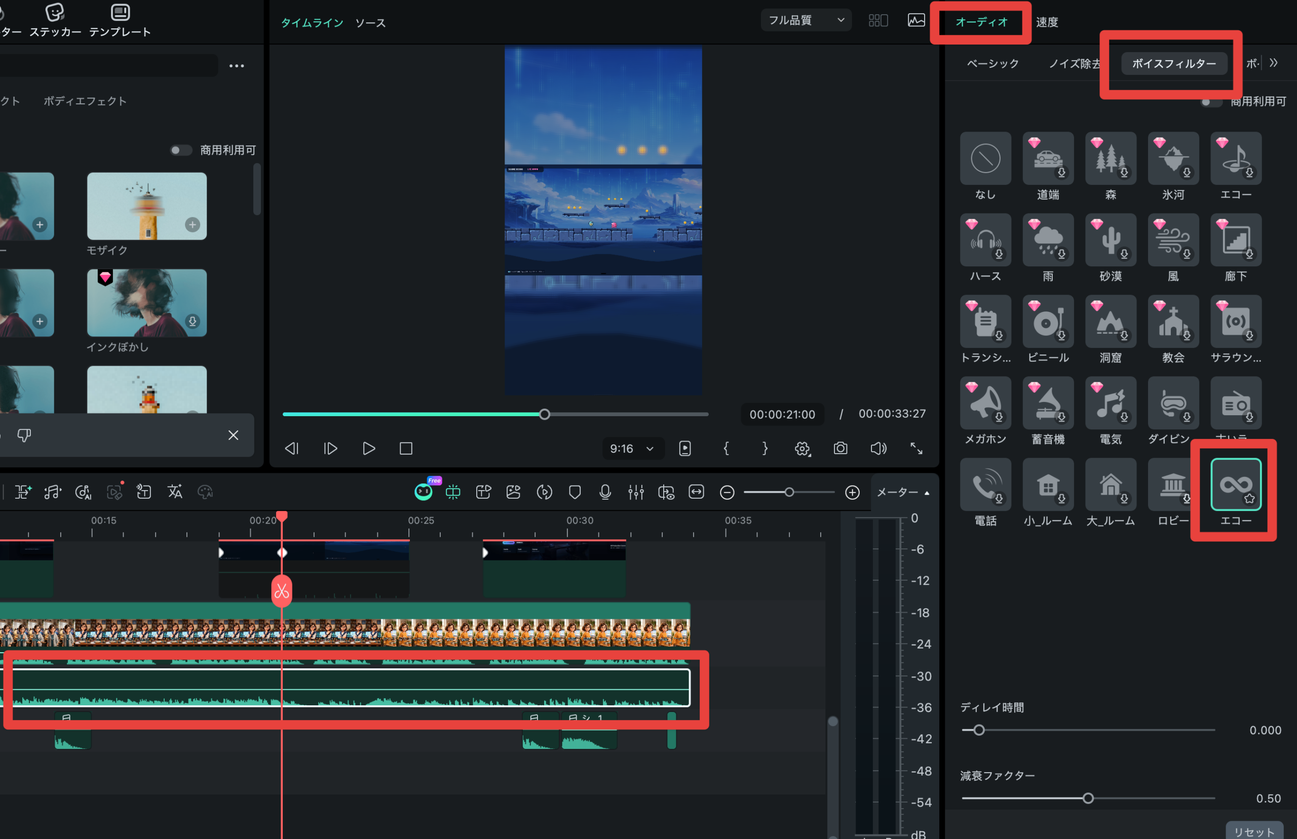Viewport: 1297px width, 839px height.
Task: Choose the ハース voice filter with headphones icon
Action: [x=985, y=239]
